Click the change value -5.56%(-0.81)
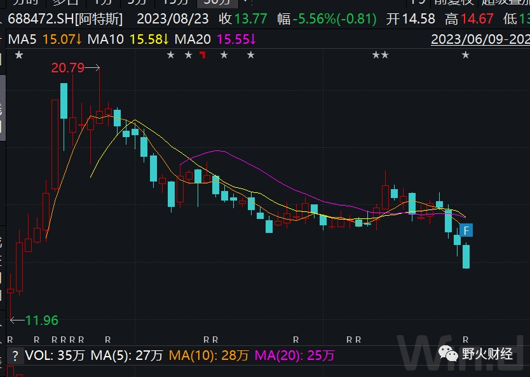 [x=335, y=19]
